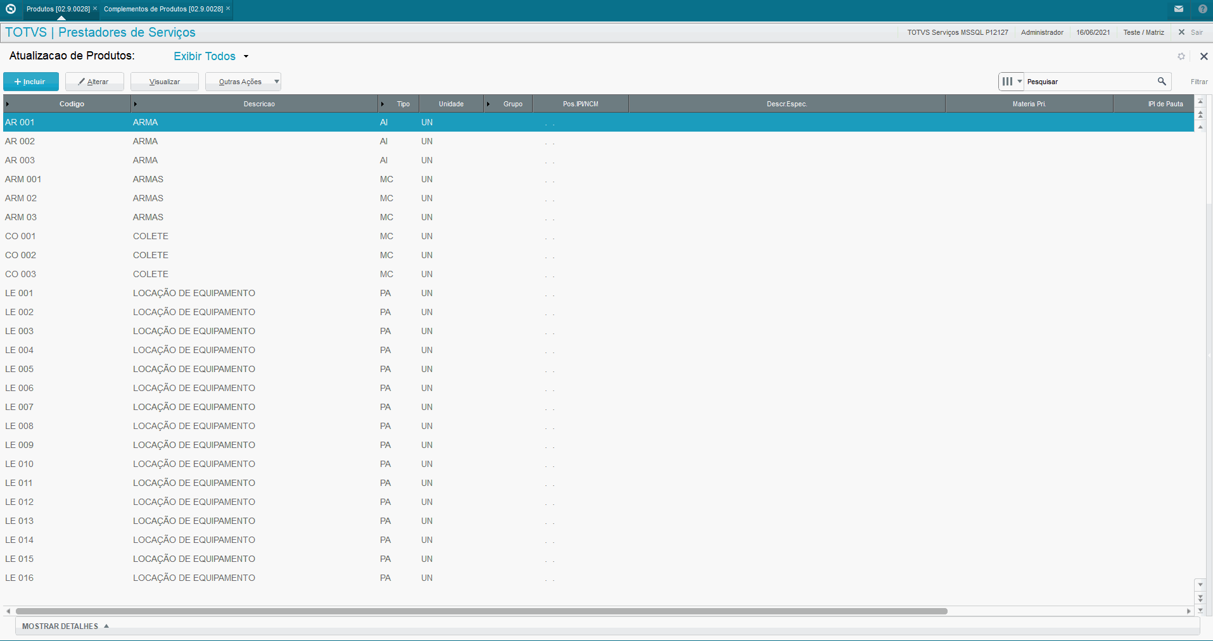
Task: Select row with code AR 001
Action: tap(599, 122)
